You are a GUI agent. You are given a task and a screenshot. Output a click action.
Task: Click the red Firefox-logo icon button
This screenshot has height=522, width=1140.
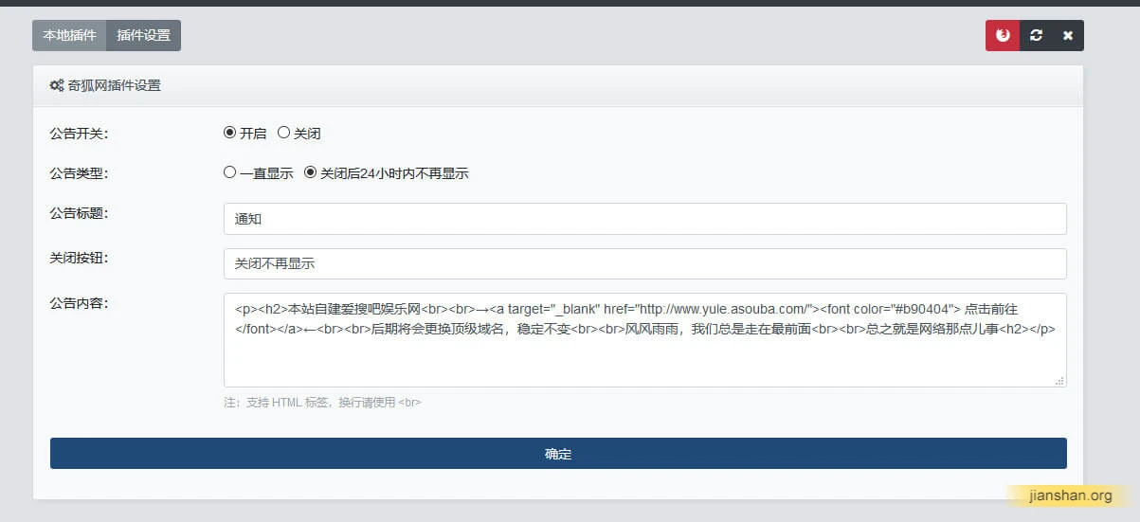click(x=1003, y=35)
